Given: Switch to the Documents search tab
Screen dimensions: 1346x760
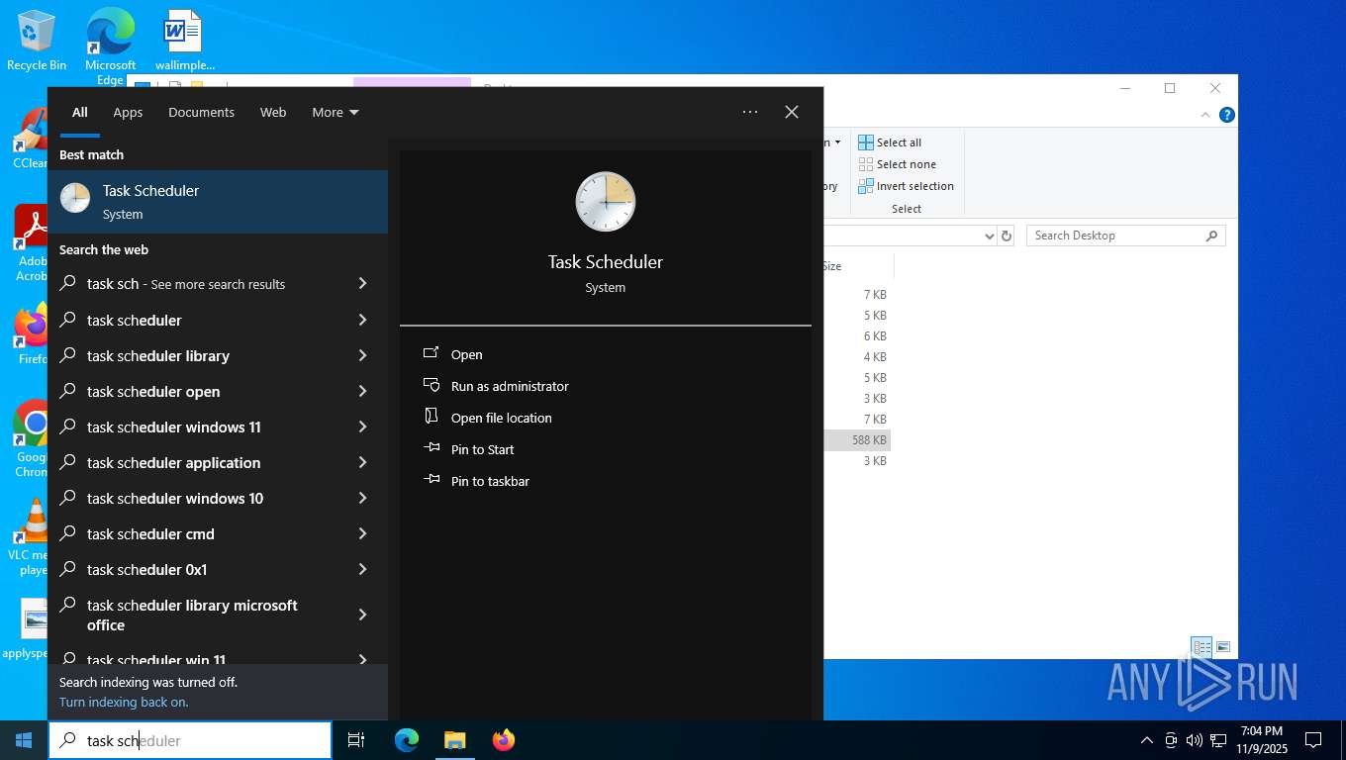Looking at the screenshot, I should (x=201, y=112).
